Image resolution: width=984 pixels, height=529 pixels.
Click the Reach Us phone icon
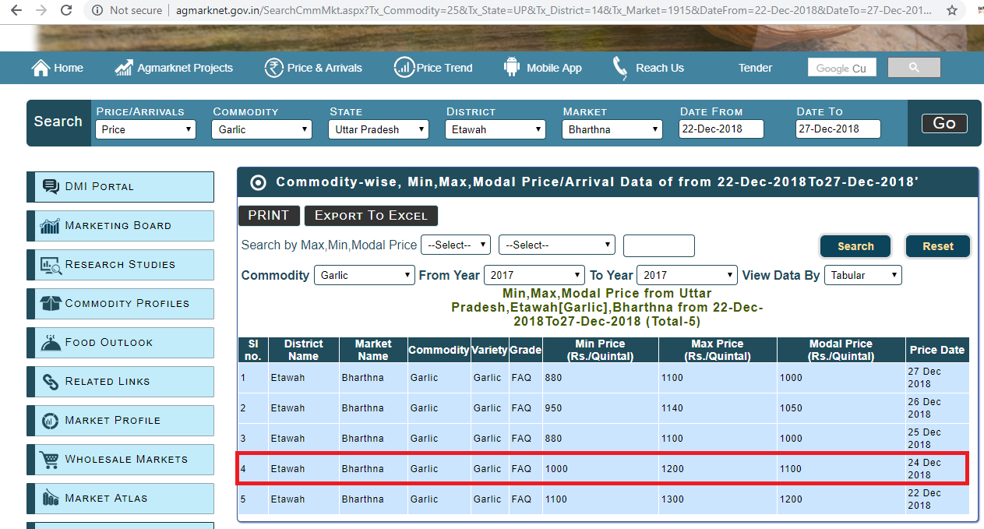pyautogui.click(x=619, y=68)
